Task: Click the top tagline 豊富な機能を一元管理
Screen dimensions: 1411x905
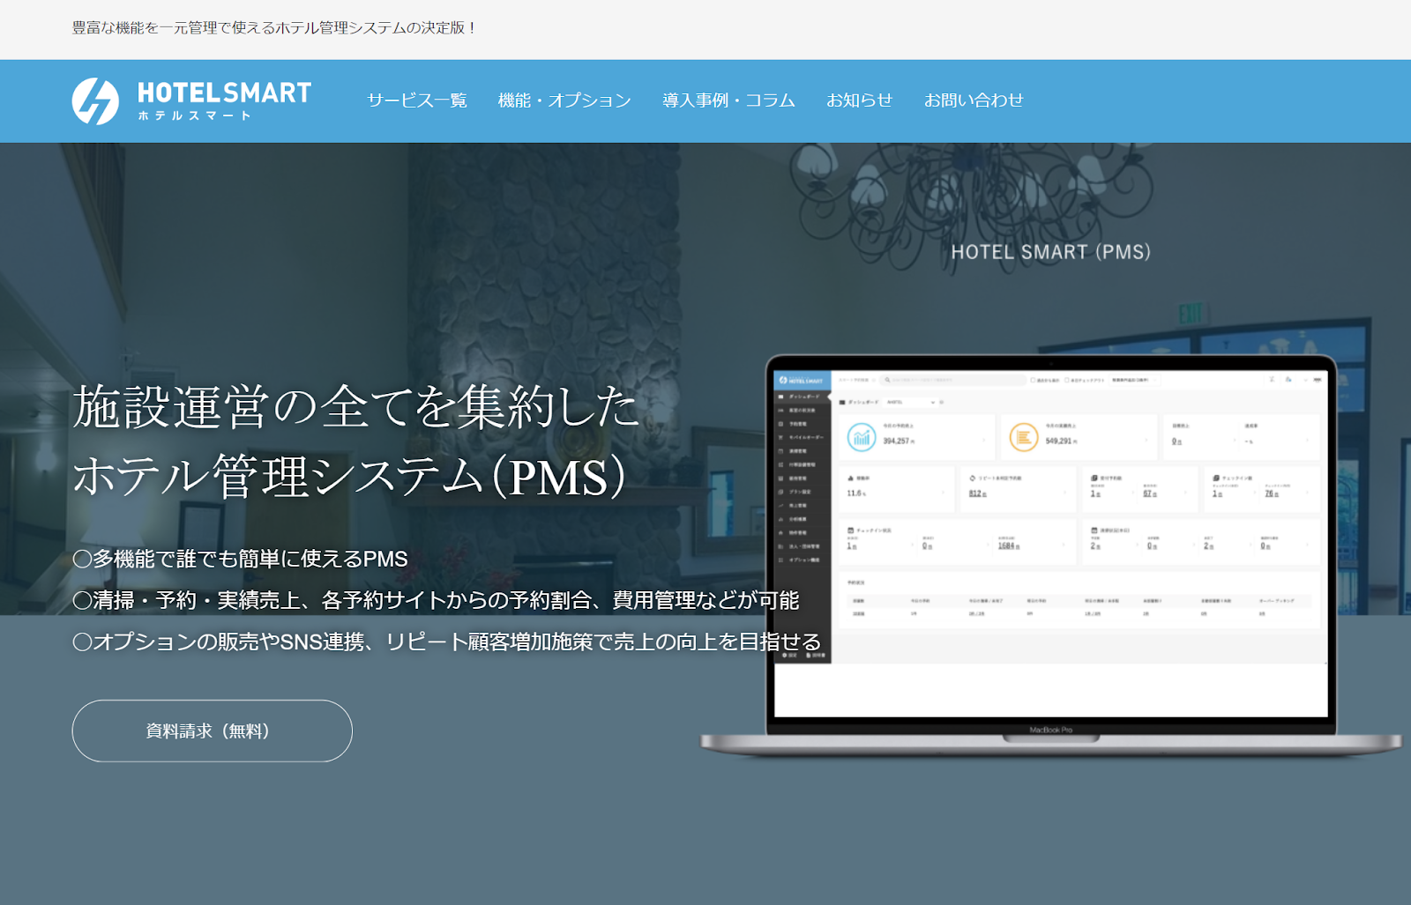Action: pos(274,28)
